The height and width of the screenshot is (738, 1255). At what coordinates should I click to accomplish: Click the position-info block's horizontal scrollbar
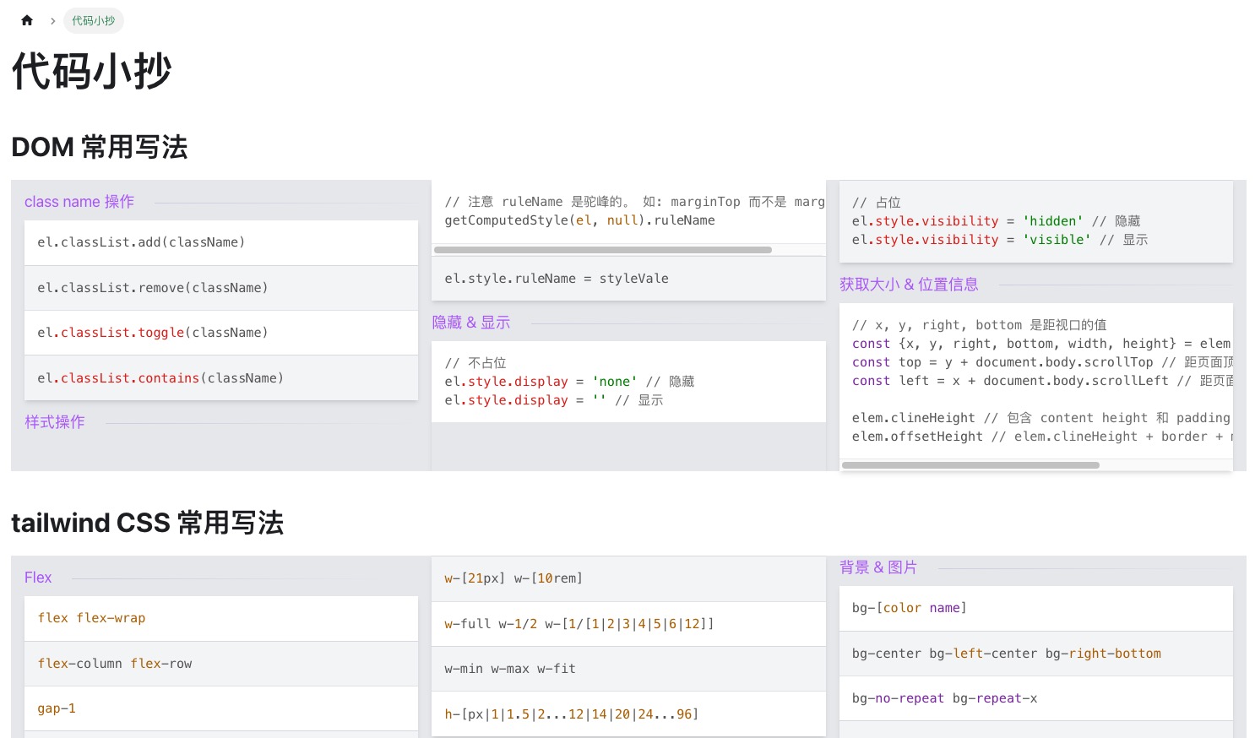[x=970, y=465]
